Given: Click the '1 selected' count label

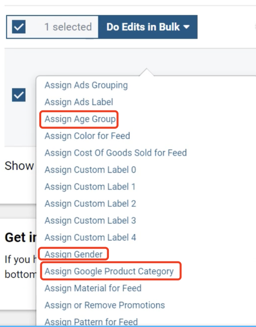Looking at the screenshot, I should (68, 27).
